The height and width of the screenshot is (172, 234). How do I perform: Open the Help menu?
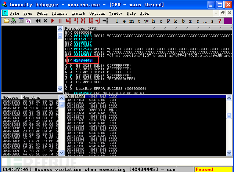coord(132,14)
